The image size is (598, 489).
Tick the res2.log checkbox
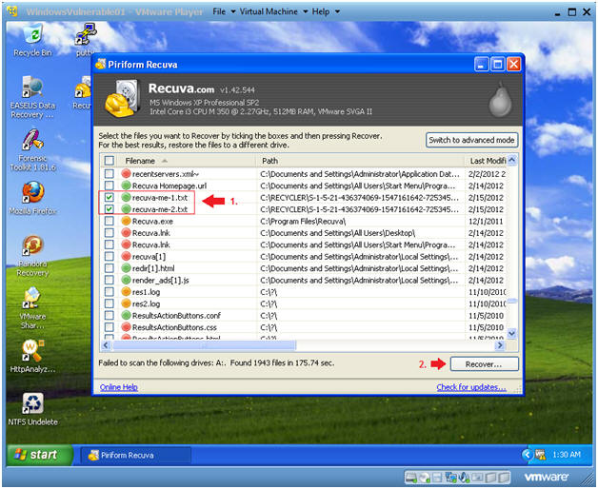pos(110,303)
